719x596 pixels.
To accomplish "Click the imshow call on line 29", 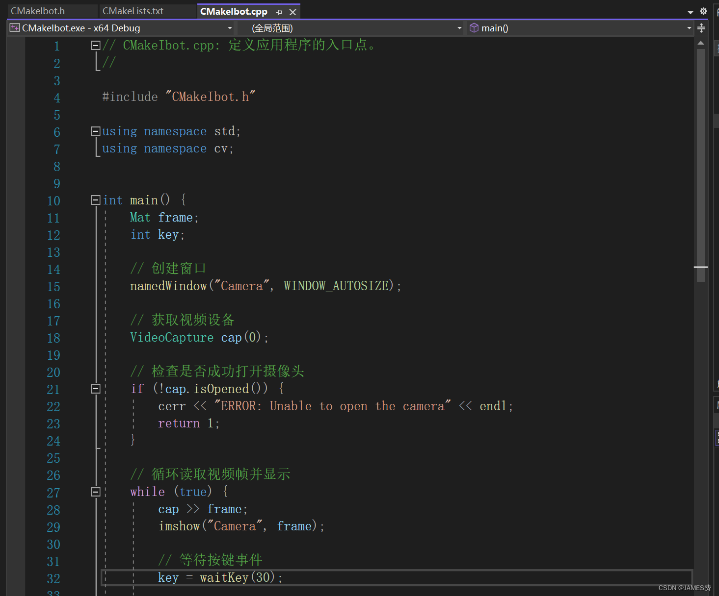I will click(x=241, y=526).
